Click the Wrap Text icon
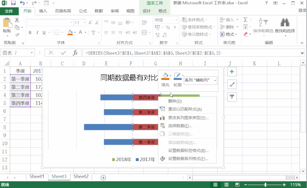The width and height of the screenshot is (307, 188). point(144,23)
